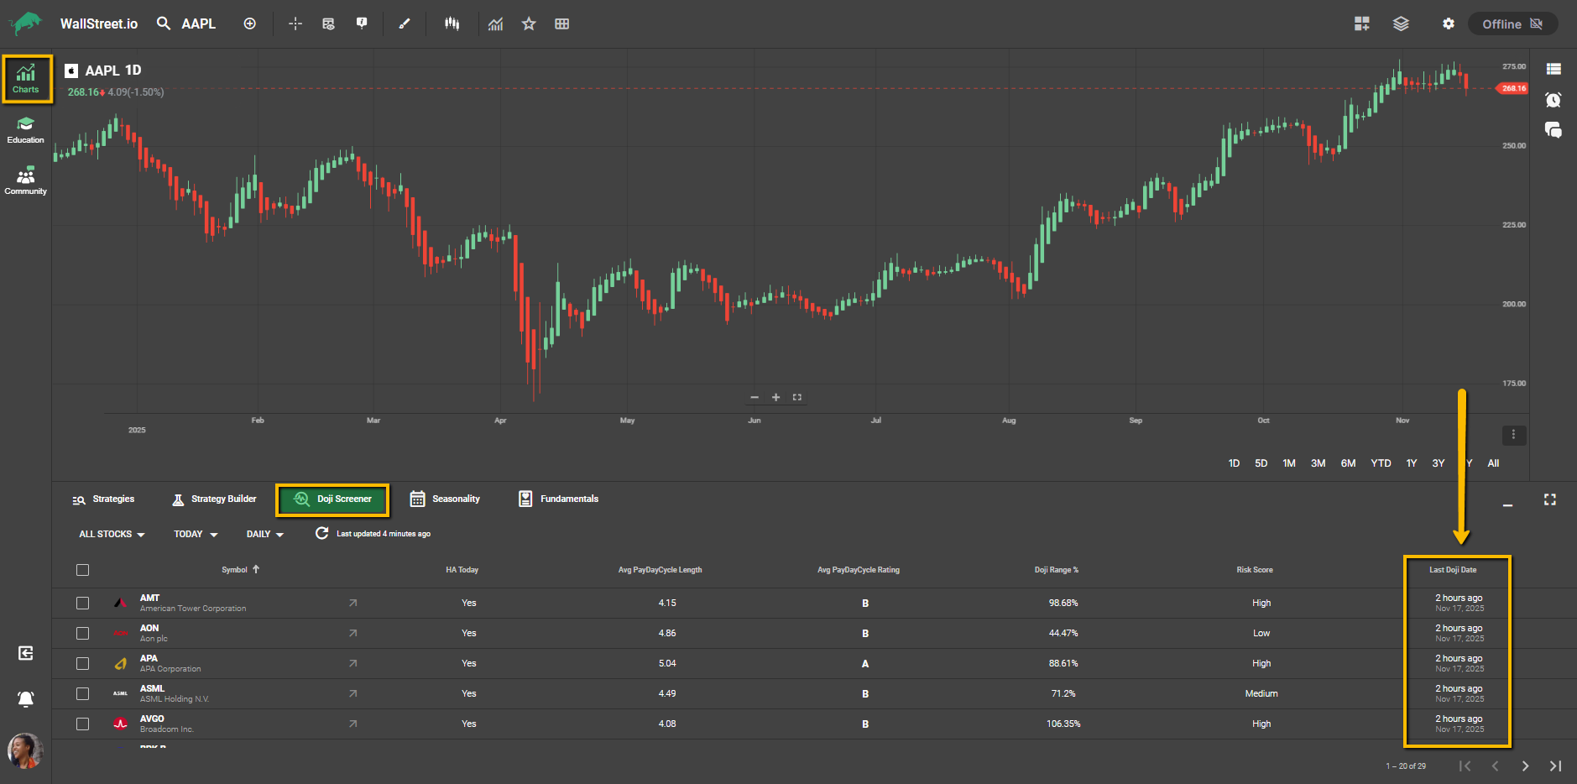Expand the DAILY timeframe dropdown
1577x784 pixels.
coord(264,534)
